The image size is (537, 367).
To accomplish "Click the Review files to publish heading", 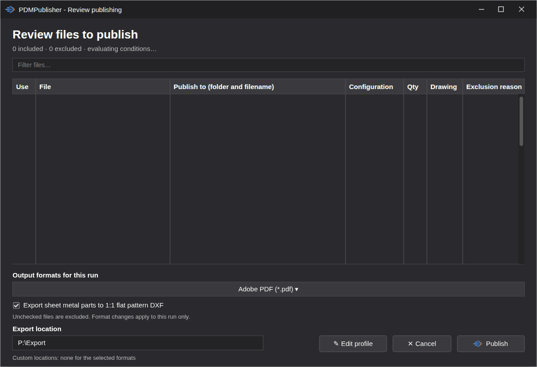I will pos(75,34).
